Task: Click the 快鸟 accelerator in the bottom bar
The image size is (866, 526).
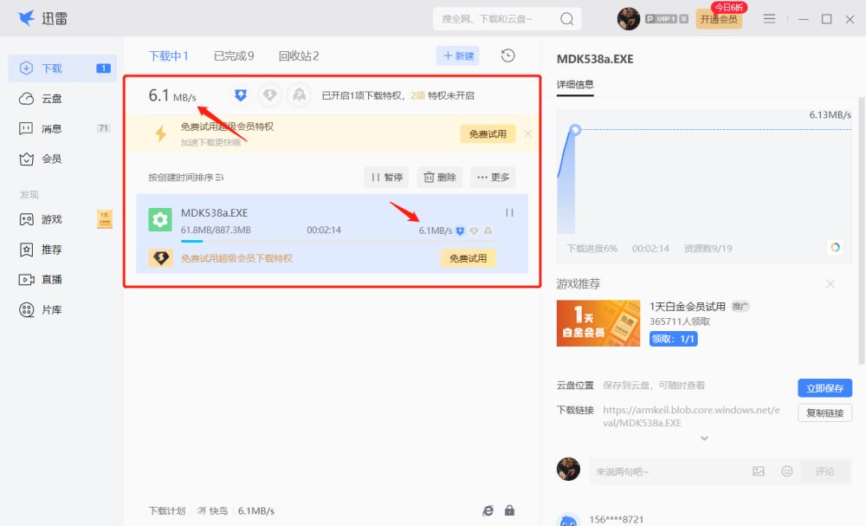Action: point(213,511)
